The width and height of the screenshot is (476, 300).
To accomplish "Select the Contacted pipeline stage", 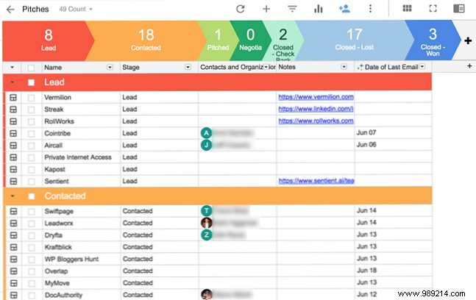I will (x=146, y=40).
